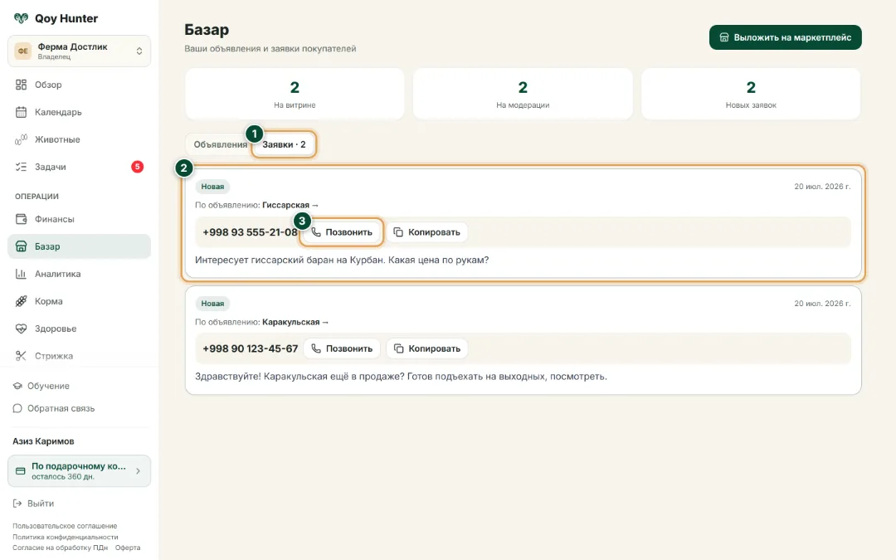Click copy icon for +998 90 123-45-67
896x560 pixels.
pos(398,348)
